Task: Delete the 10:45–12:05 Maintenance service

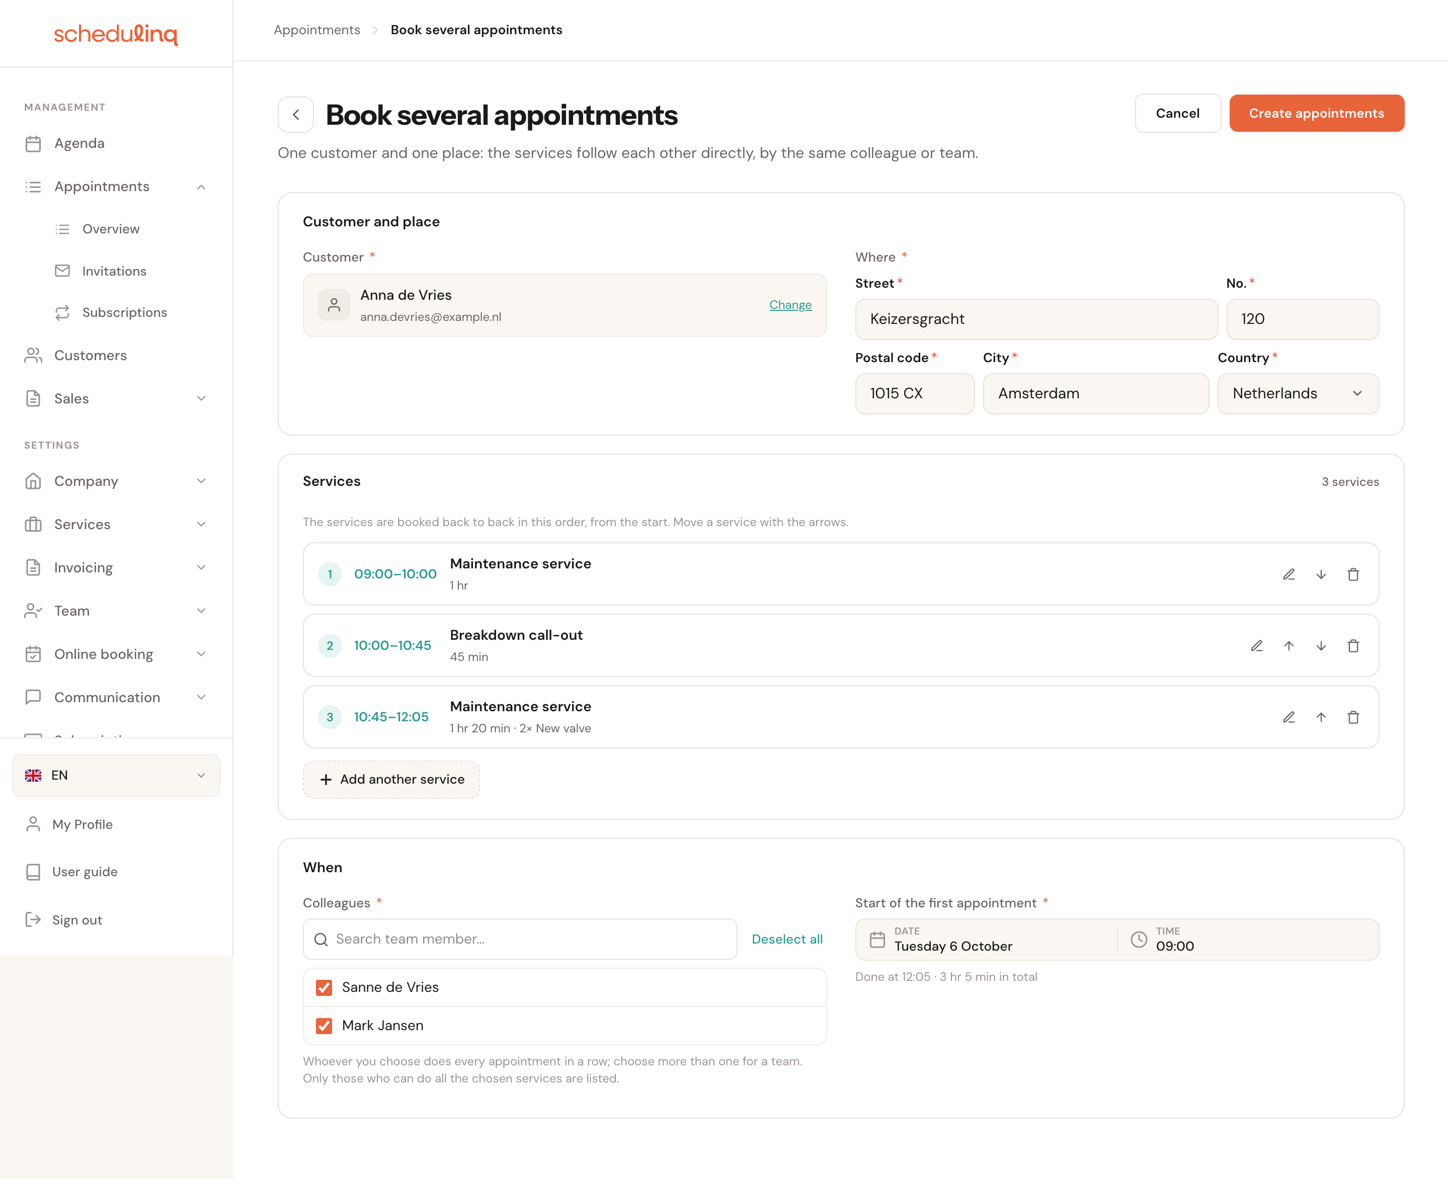Action: 1353,717
